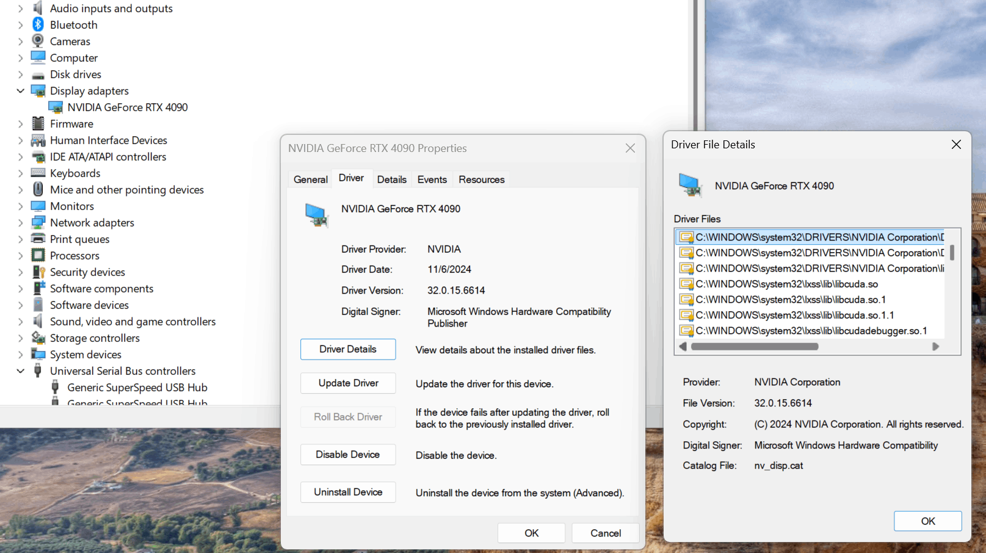Click left scroll arrow in Driver Files list
The width and height of the screenshot is (986, 553).
(x=683, y=347)
